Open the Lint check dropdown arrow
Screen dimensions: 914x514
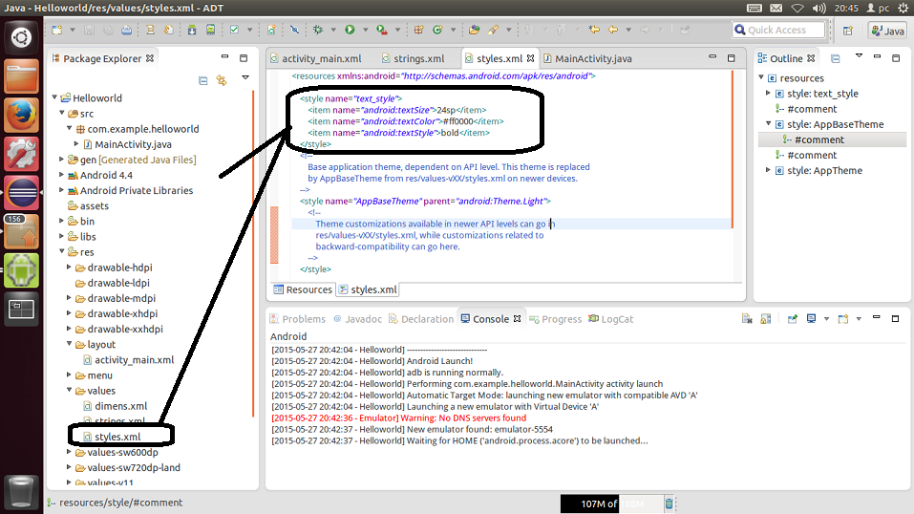pos(249,30)
